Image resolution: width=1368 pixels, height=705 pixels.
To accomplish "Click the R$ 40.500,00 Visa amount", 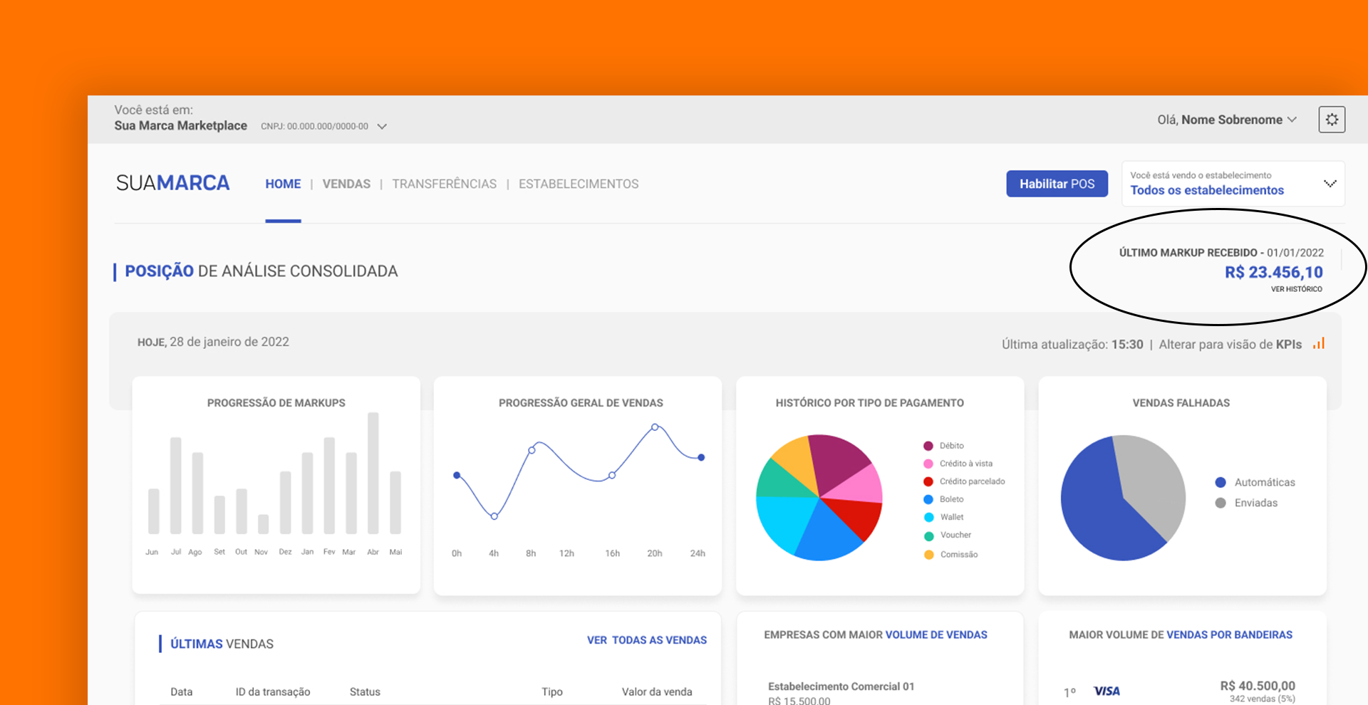I will [x=1258, y=686].
